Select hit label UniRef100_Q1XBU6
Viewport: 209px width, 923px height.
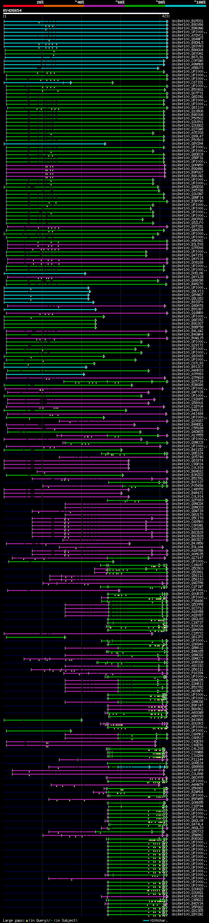[187, 111]
